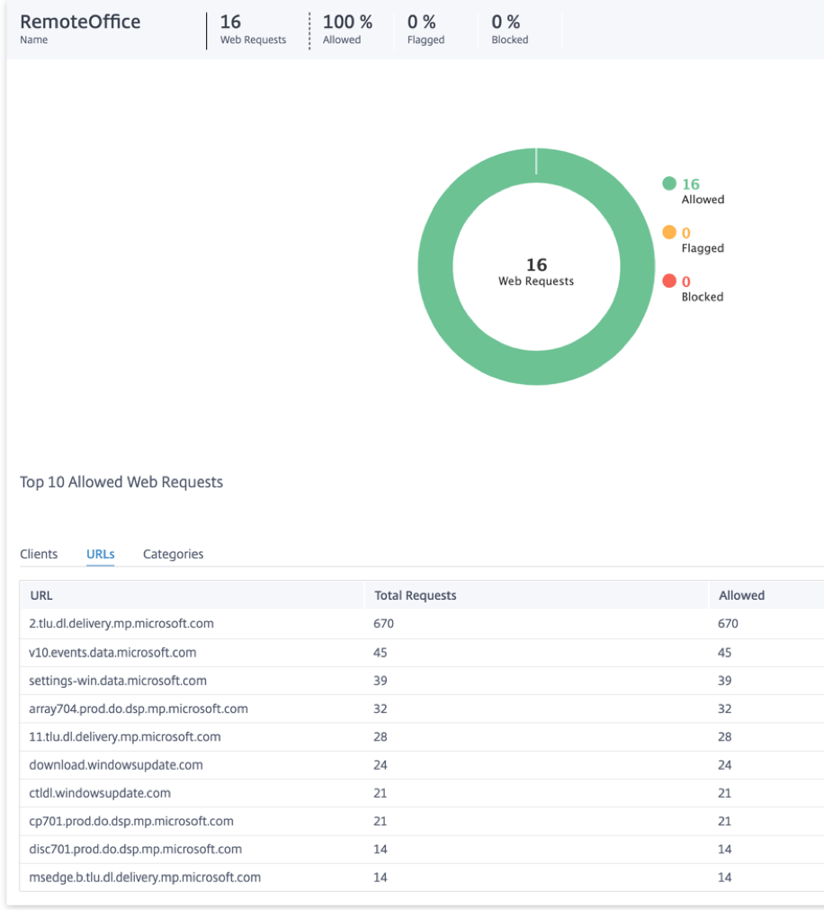Click ctldl.windowsupdate.com URL entry

tap(100, 793)
